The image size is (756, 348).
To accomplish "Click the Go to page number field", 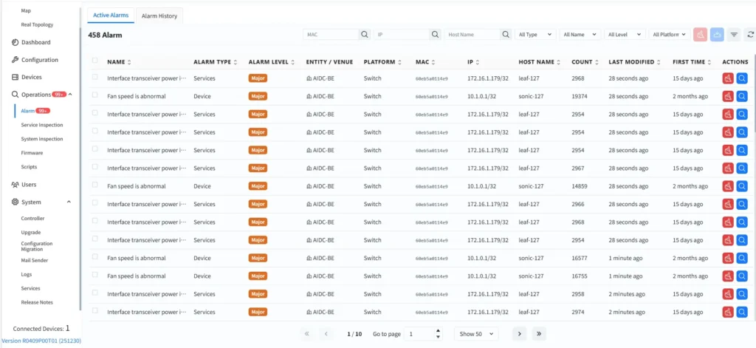I will (421, 334).
